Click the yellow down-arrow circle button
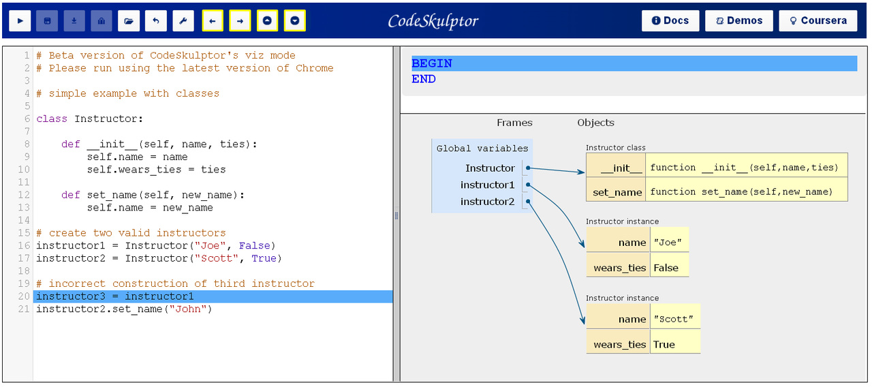 294,21
